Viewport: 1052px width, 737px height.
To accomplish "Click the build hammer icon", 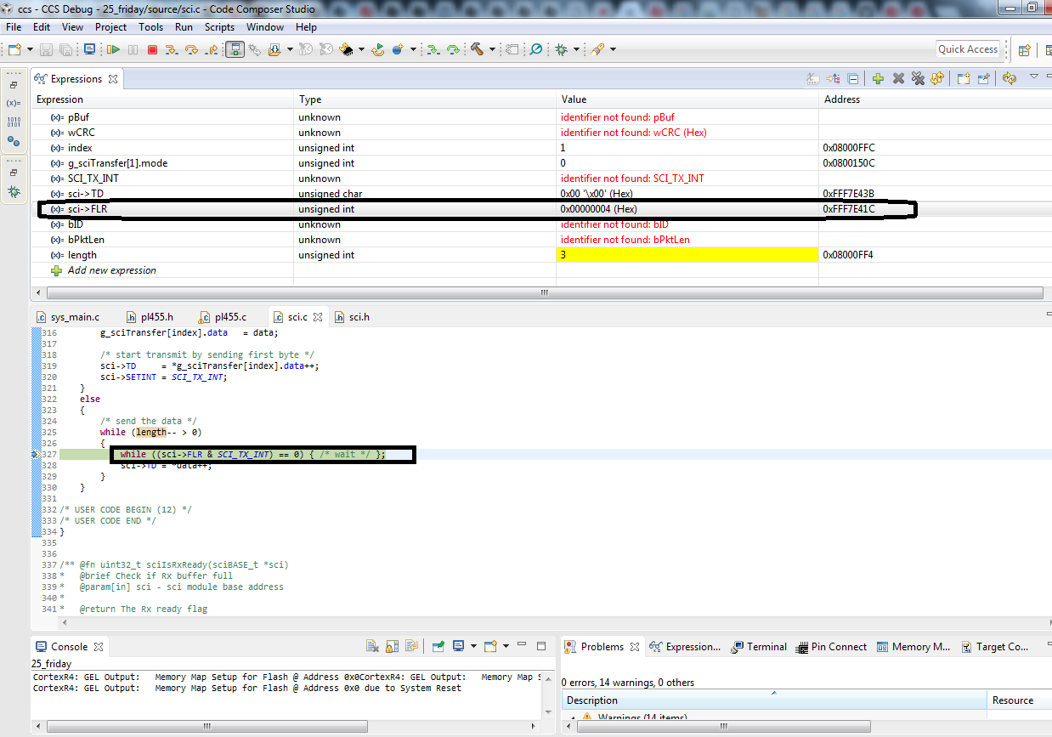I will click(x=477, y=50).
